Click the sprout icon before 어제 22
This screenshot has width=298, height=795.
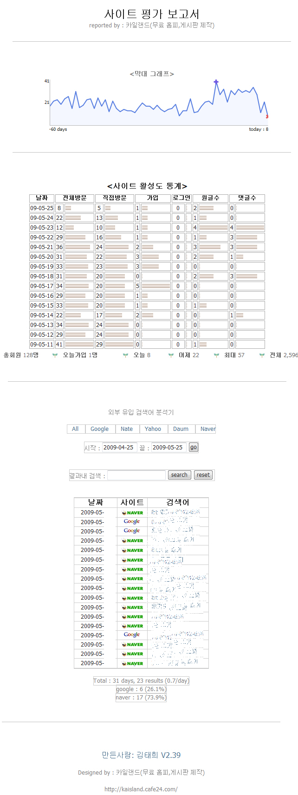171,355
